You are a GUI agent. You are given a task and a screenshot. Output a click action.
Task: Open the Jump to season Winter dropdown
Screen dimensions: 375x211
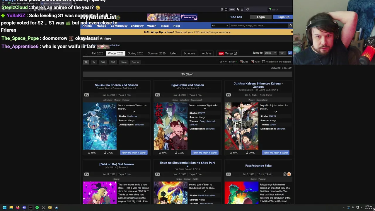(x=270, y=53)
